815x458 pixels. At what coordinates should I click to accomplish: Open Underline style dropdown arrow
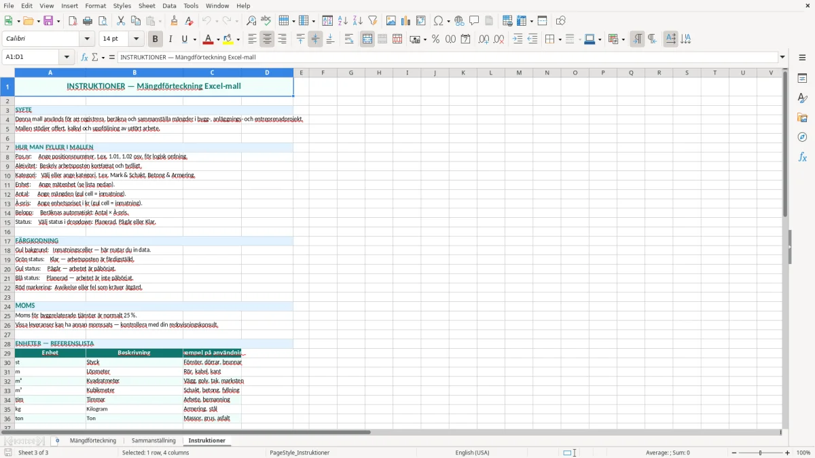point(194,39)
